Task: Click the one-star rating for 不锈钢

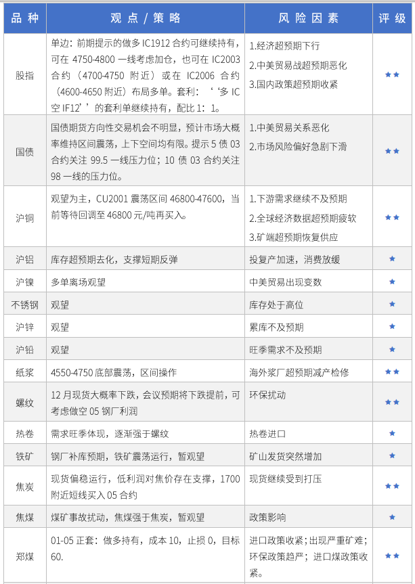Action: click(x=392, y=304)
